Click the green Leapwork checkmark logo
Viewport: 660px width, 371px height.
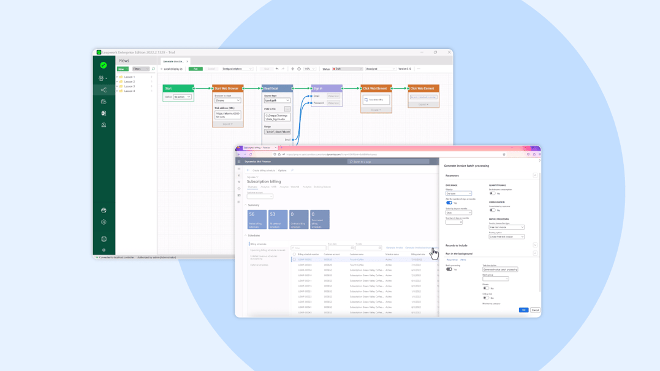104,64
